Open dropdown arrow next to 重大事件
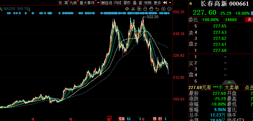This screenshot has height=121, width=253. click(x=98, y=3)
